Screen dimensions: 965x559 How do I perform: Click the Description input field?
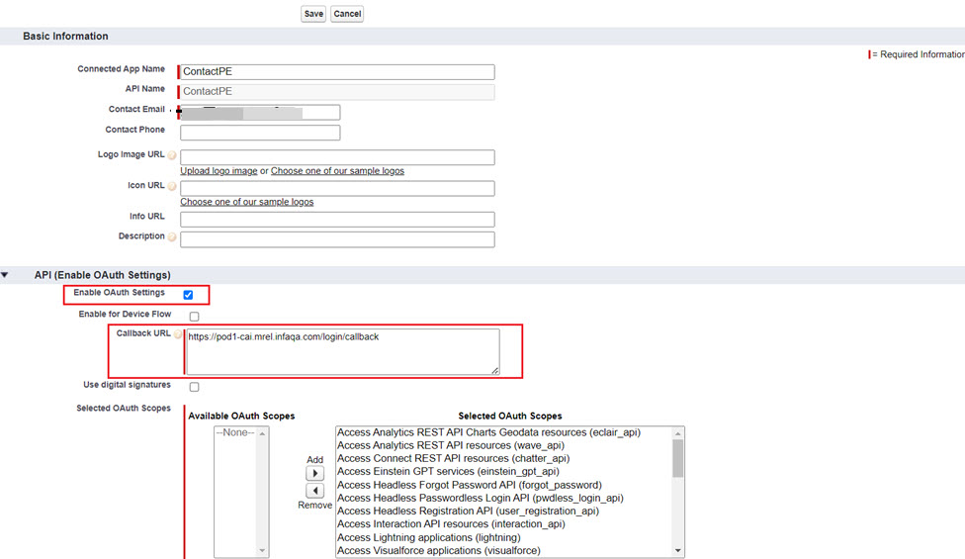click(337, 239)
